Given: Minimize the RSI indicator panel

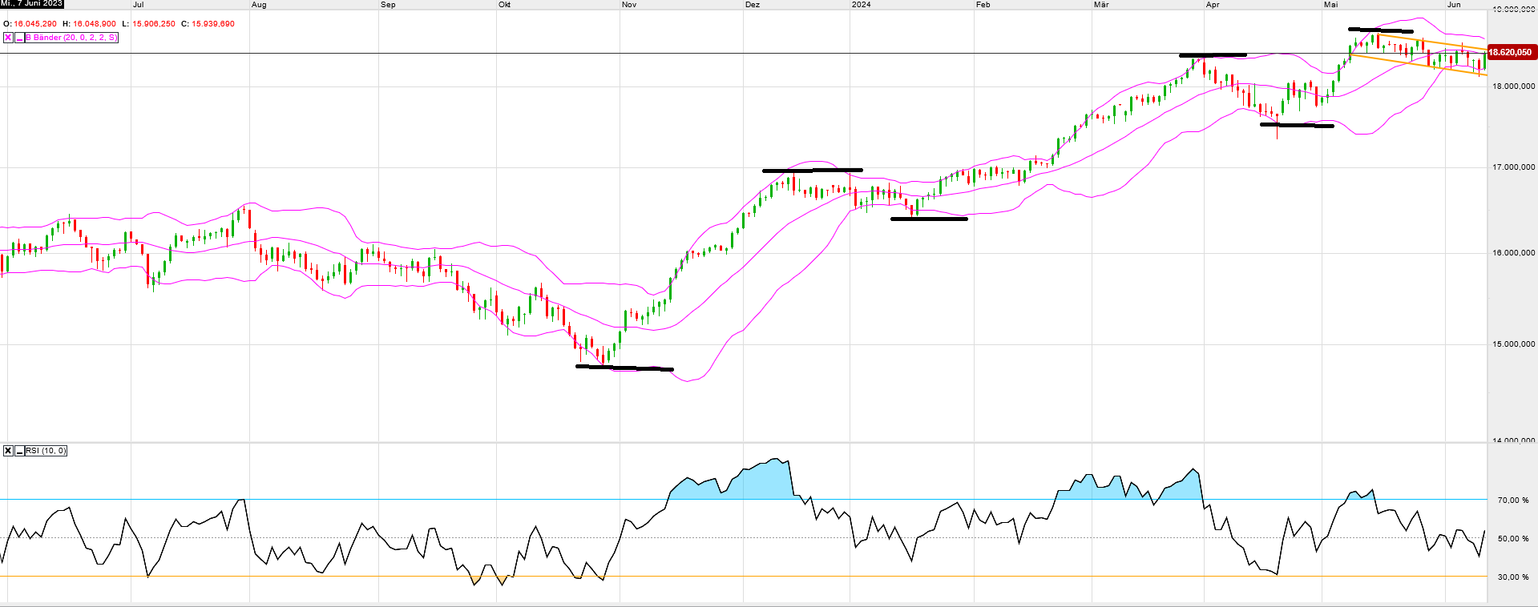Looking at the screenshot, I should pyautogui.click(x=19, y=451).
